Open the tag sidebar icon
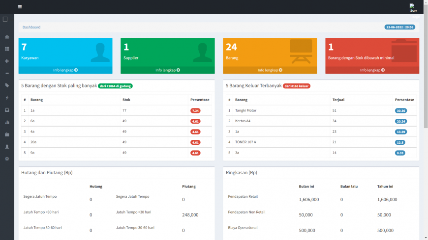The image size is (428, 240). (7, 85)
